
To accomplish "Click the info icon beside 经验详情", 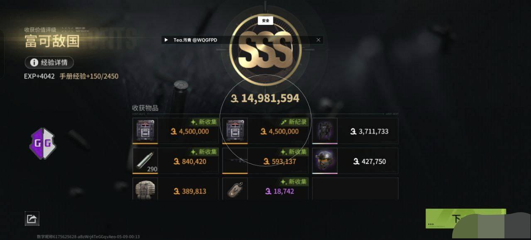I will [34, 62].
